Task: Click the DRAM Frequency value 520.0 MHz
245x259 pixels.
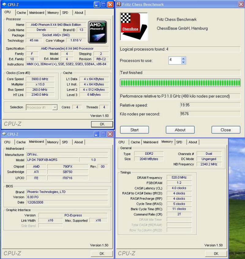Action: pos(179,177)
